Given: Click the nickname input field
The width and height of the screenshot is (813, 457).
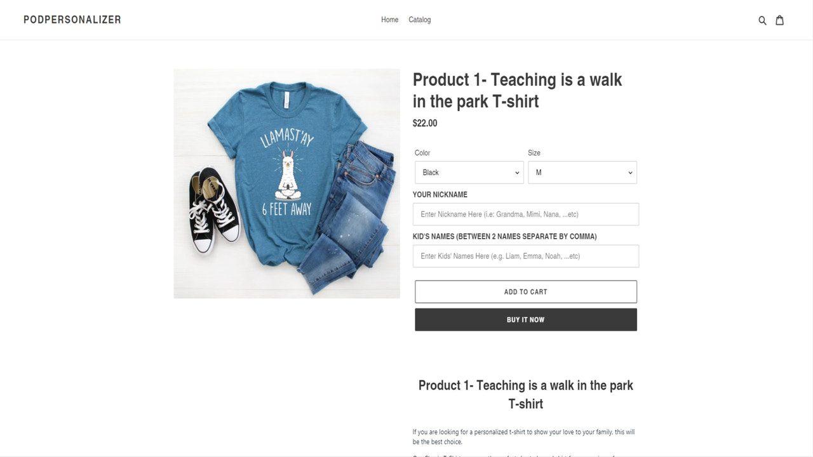Looking at the screenshot, I should tap(525, 214).
